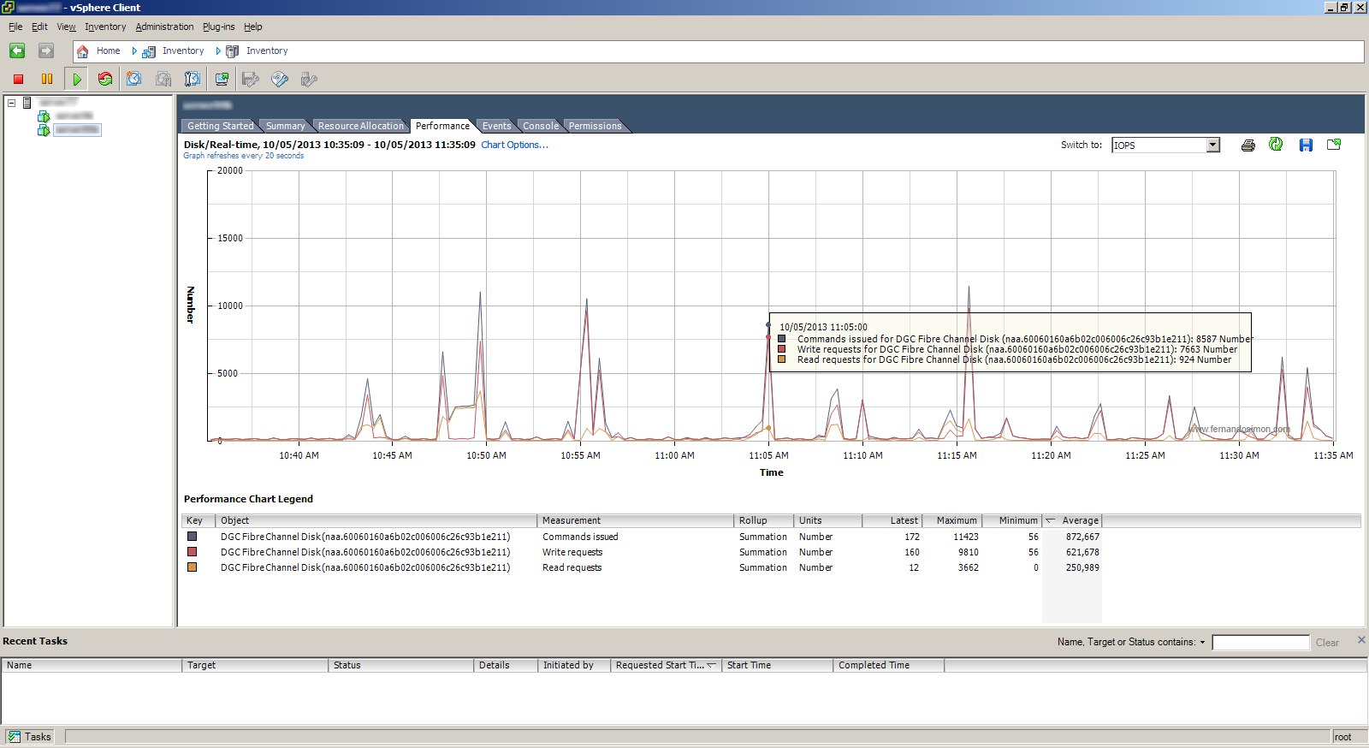Screen dimensions: 1369x748
Task: Click the Home house icon
Action: (83, 51)
